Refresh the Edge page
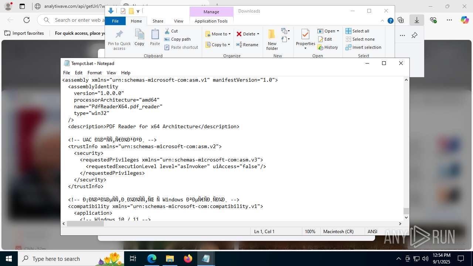This screenshot has width=473, height=266. (x=27, y=20)
